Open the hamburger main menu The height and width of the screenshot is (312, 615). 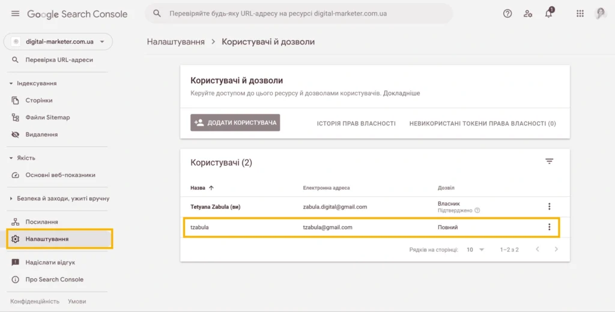click(15, 14)
